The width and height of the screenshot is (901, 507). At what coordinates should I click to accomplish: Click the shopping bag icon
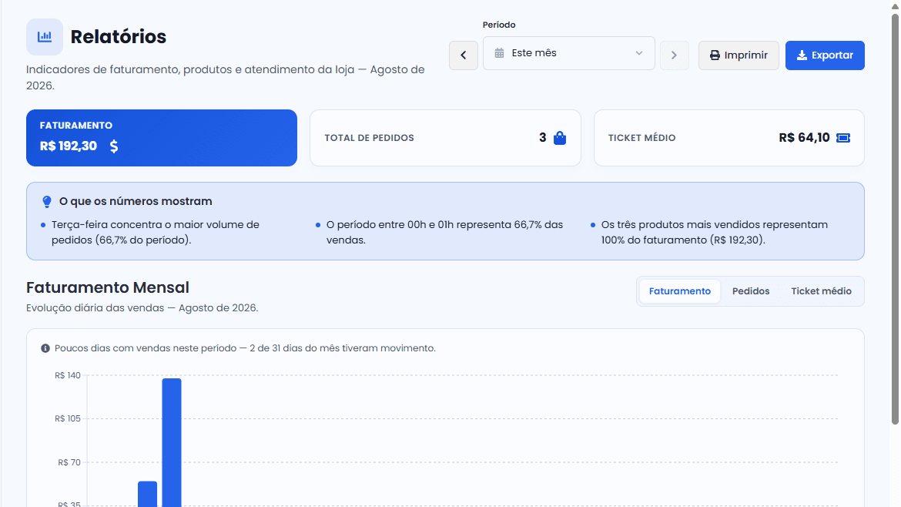point(560,138)
